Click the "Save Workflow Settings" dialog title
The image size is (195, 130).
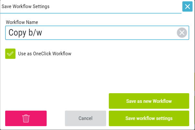[x=26, y=6]
